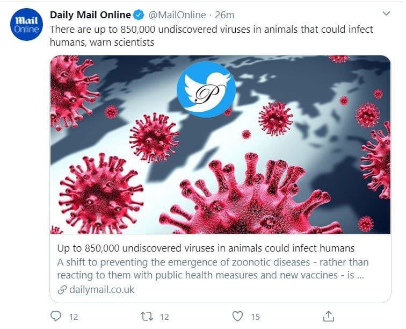The width and height of the screenshot is (406, 329).
Task: Open the @MailOnline handle link
Action: pyautogui.click(x=177, y=15)
